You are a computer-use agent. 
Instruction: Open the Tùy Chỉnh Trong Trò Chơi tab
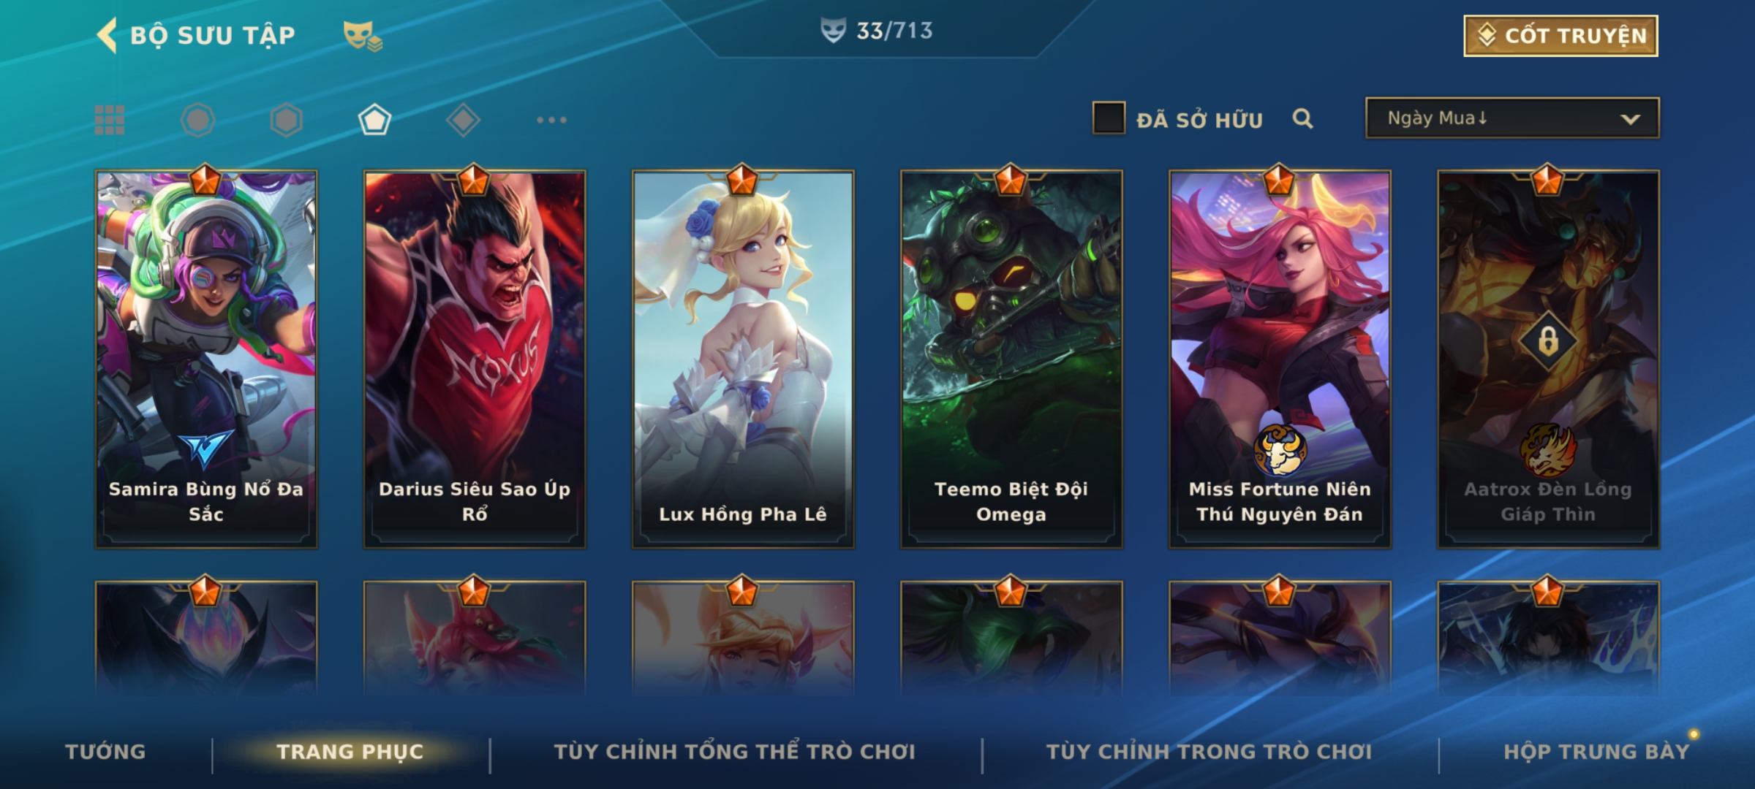1209,751
